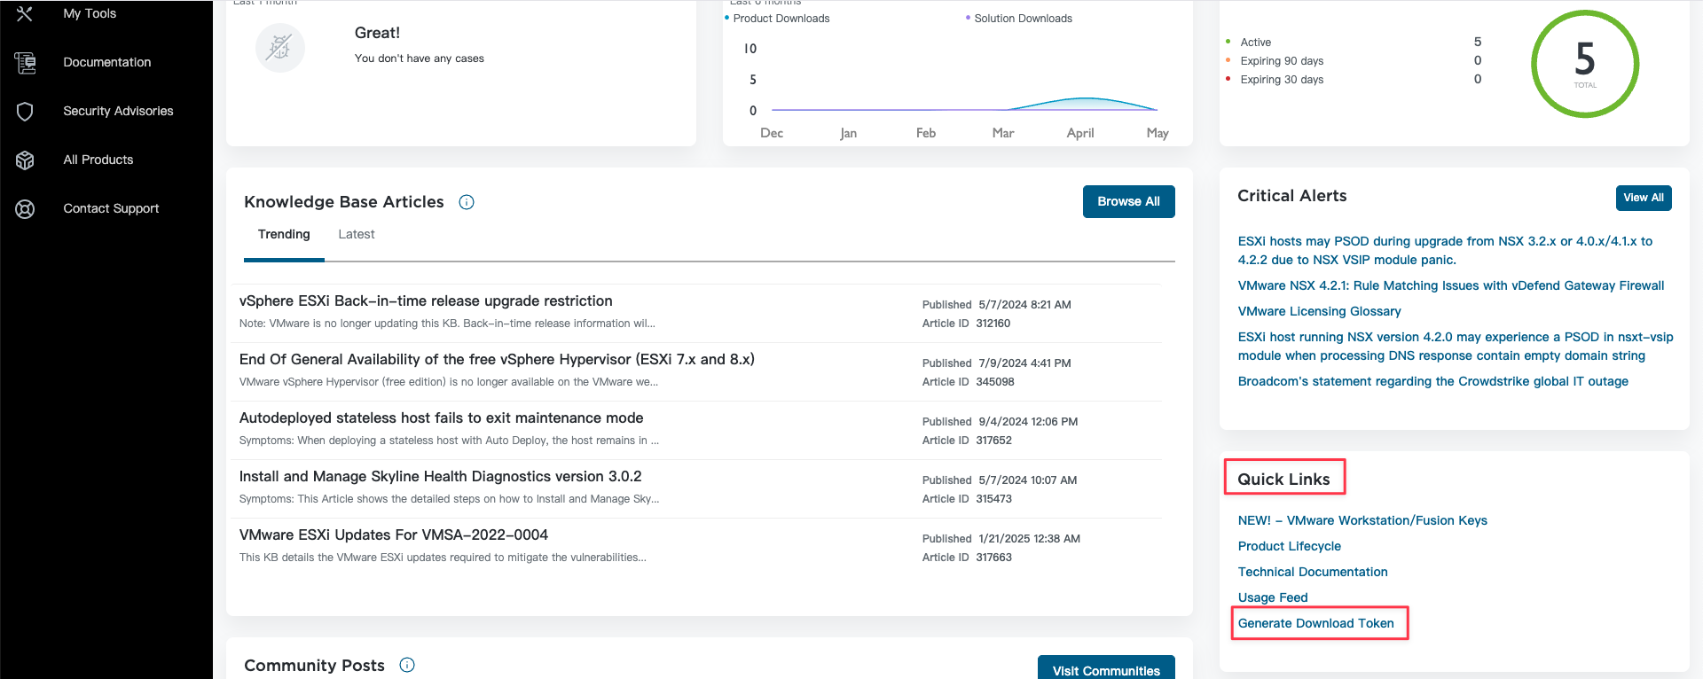The image size is (1703, 679).
Task: Click the no-cases bug icon
Action: click(x=280, y=47)
